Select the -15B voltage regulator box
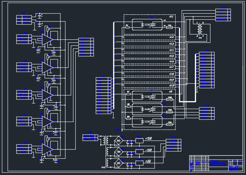246x175 pixels. 140,152
